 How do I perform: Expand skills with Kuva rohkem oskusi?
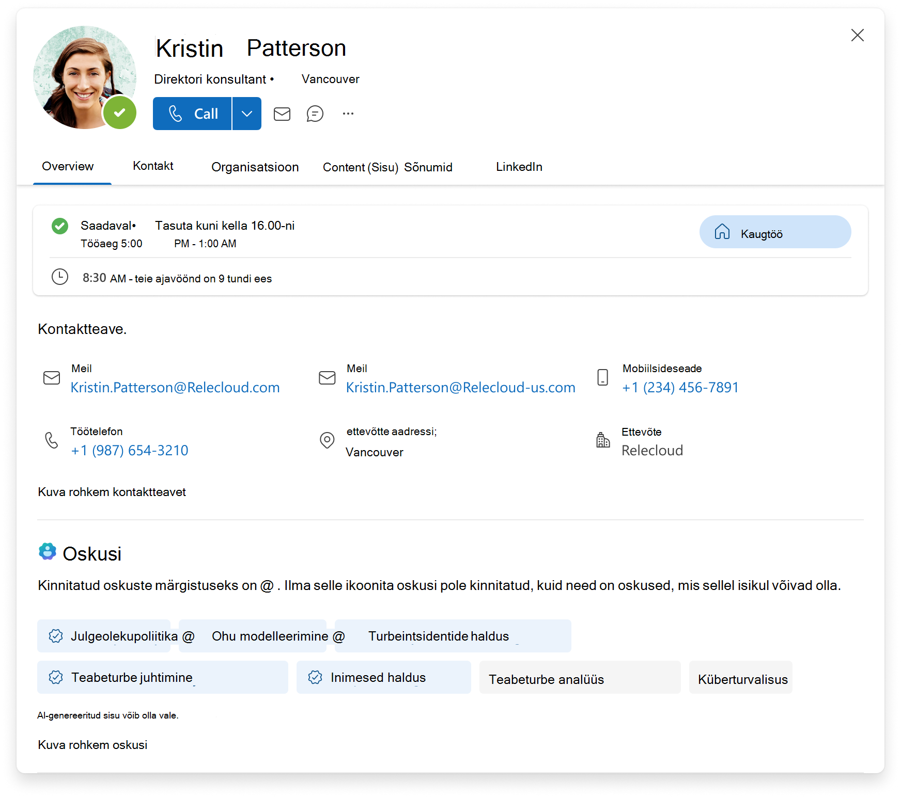pos(93,745)
